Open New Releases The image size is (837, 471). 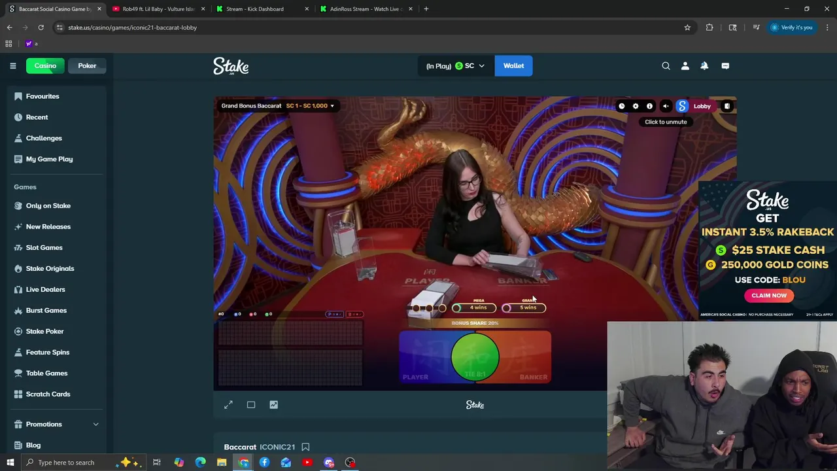48,226
